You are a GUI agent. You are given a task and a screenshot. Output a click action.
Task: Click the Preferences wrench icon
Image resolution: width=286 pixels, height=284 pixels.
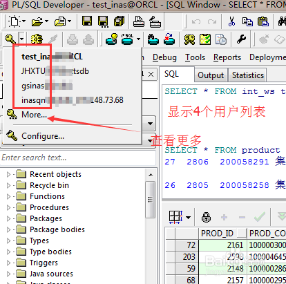(x=241, y=39)
